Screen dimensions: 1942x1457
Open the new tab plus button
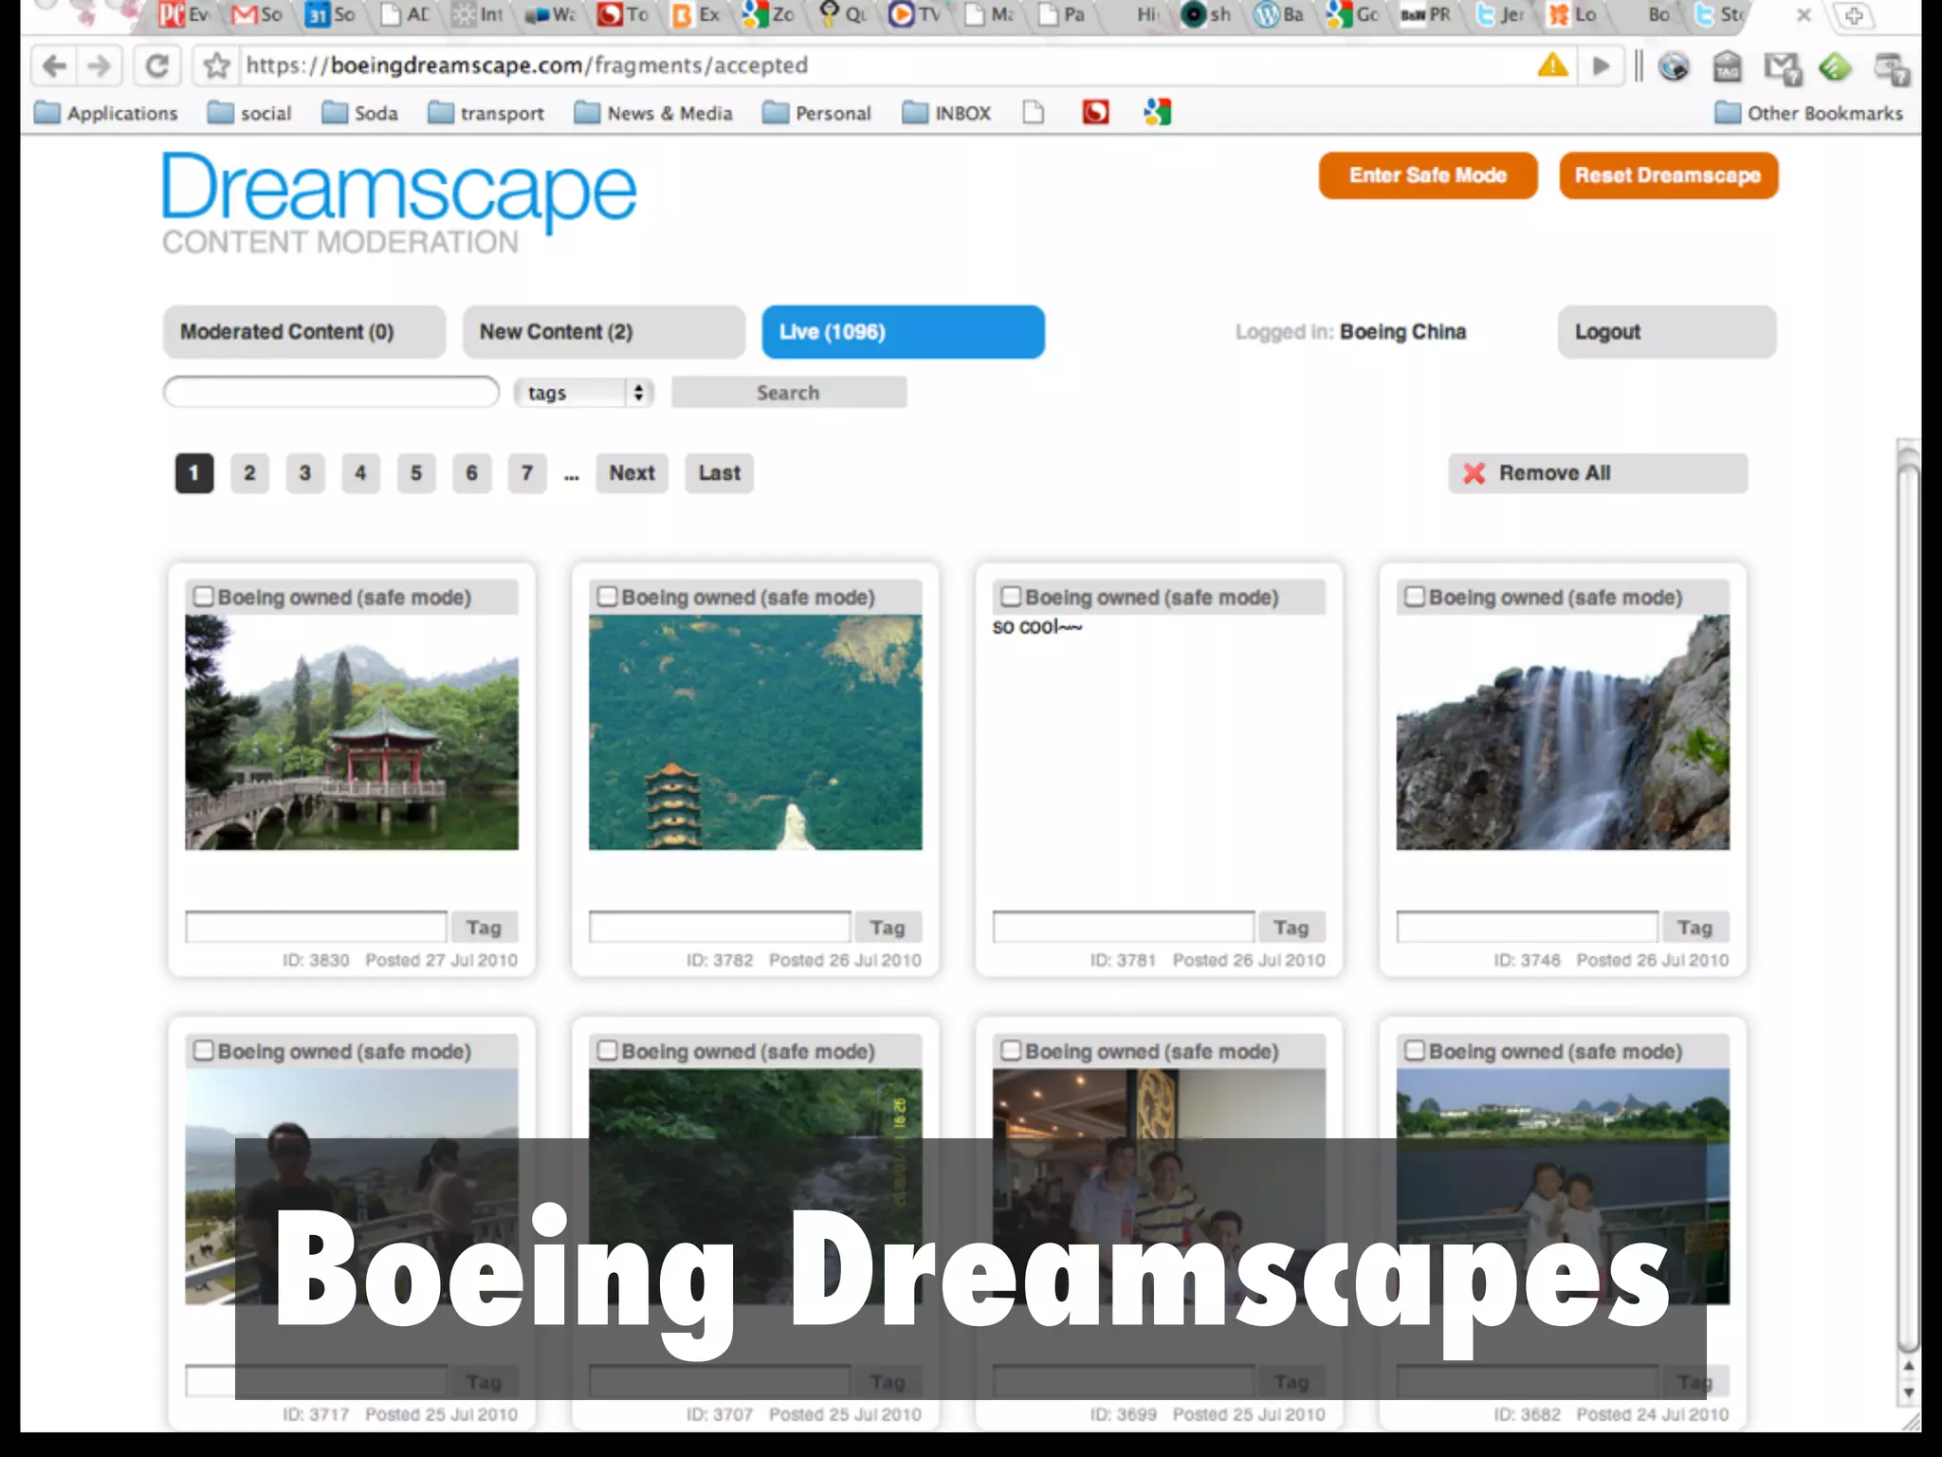[1854, 15]
